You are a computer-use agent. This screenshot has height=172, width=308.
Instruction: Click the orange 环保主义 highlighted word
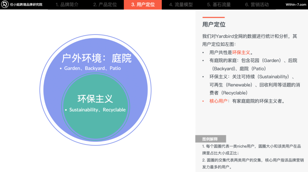241,53
